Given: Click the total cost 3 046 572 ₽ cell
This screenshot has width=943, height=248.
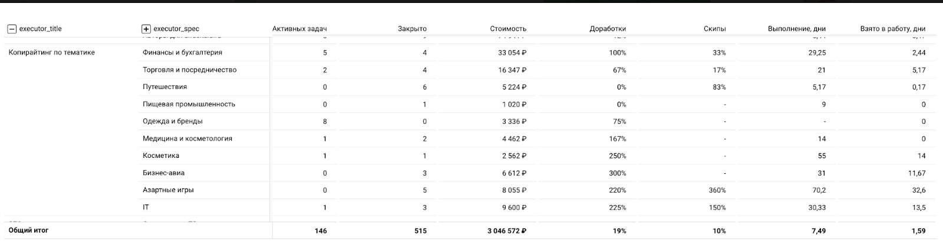Looking at the screenshot, I should click(x=506, y=231).
